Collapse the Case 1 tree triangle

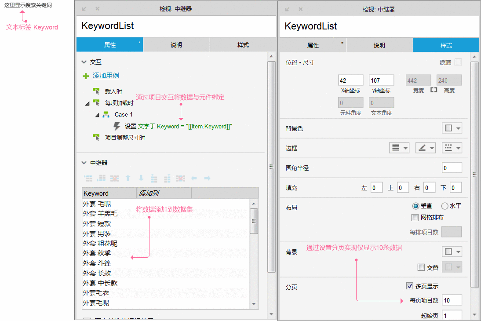97,115
